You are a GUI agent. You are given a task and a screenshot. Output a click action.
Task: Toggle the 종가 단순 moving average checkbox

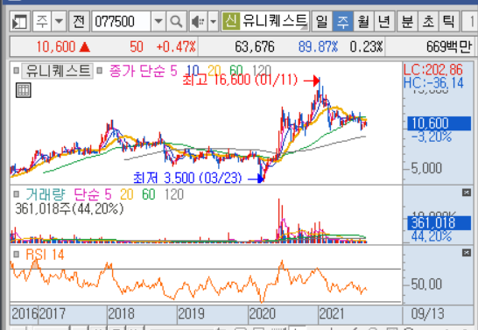(x=100, y=71)
